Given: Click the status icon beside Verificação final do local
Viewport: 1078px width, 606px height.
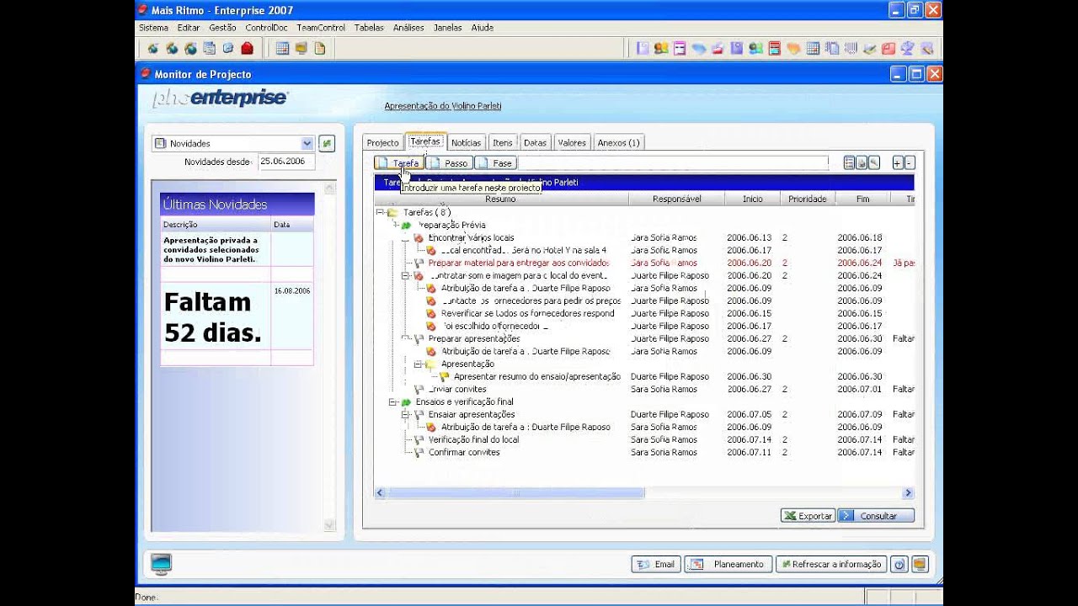Looking at the screenshot, I should tap(419, 439).
